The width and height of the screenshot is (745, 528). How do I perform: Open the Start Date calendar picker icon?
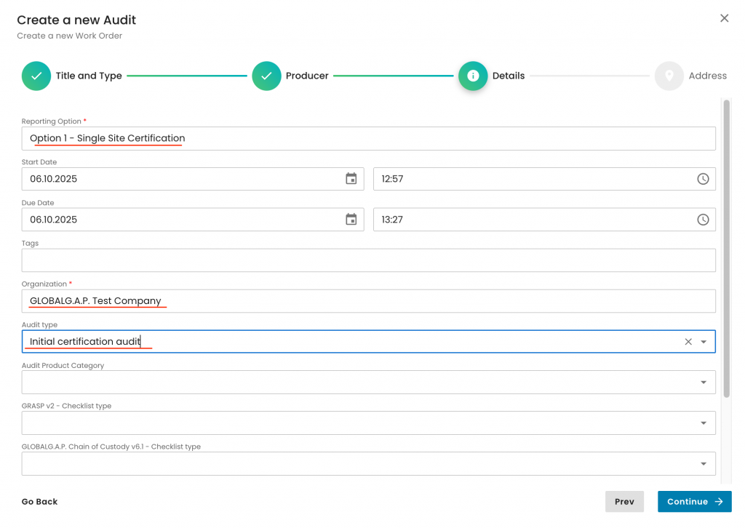point(351,179)
